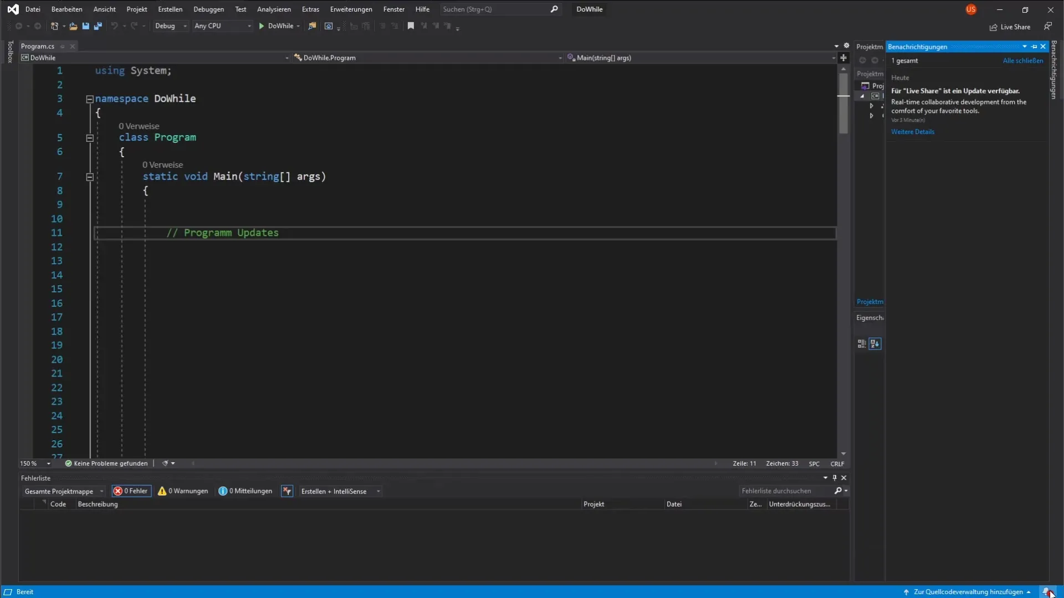Click the code cleanup broom icon
The height and width of the screenshot is (598, 1064).
[165, 463]
